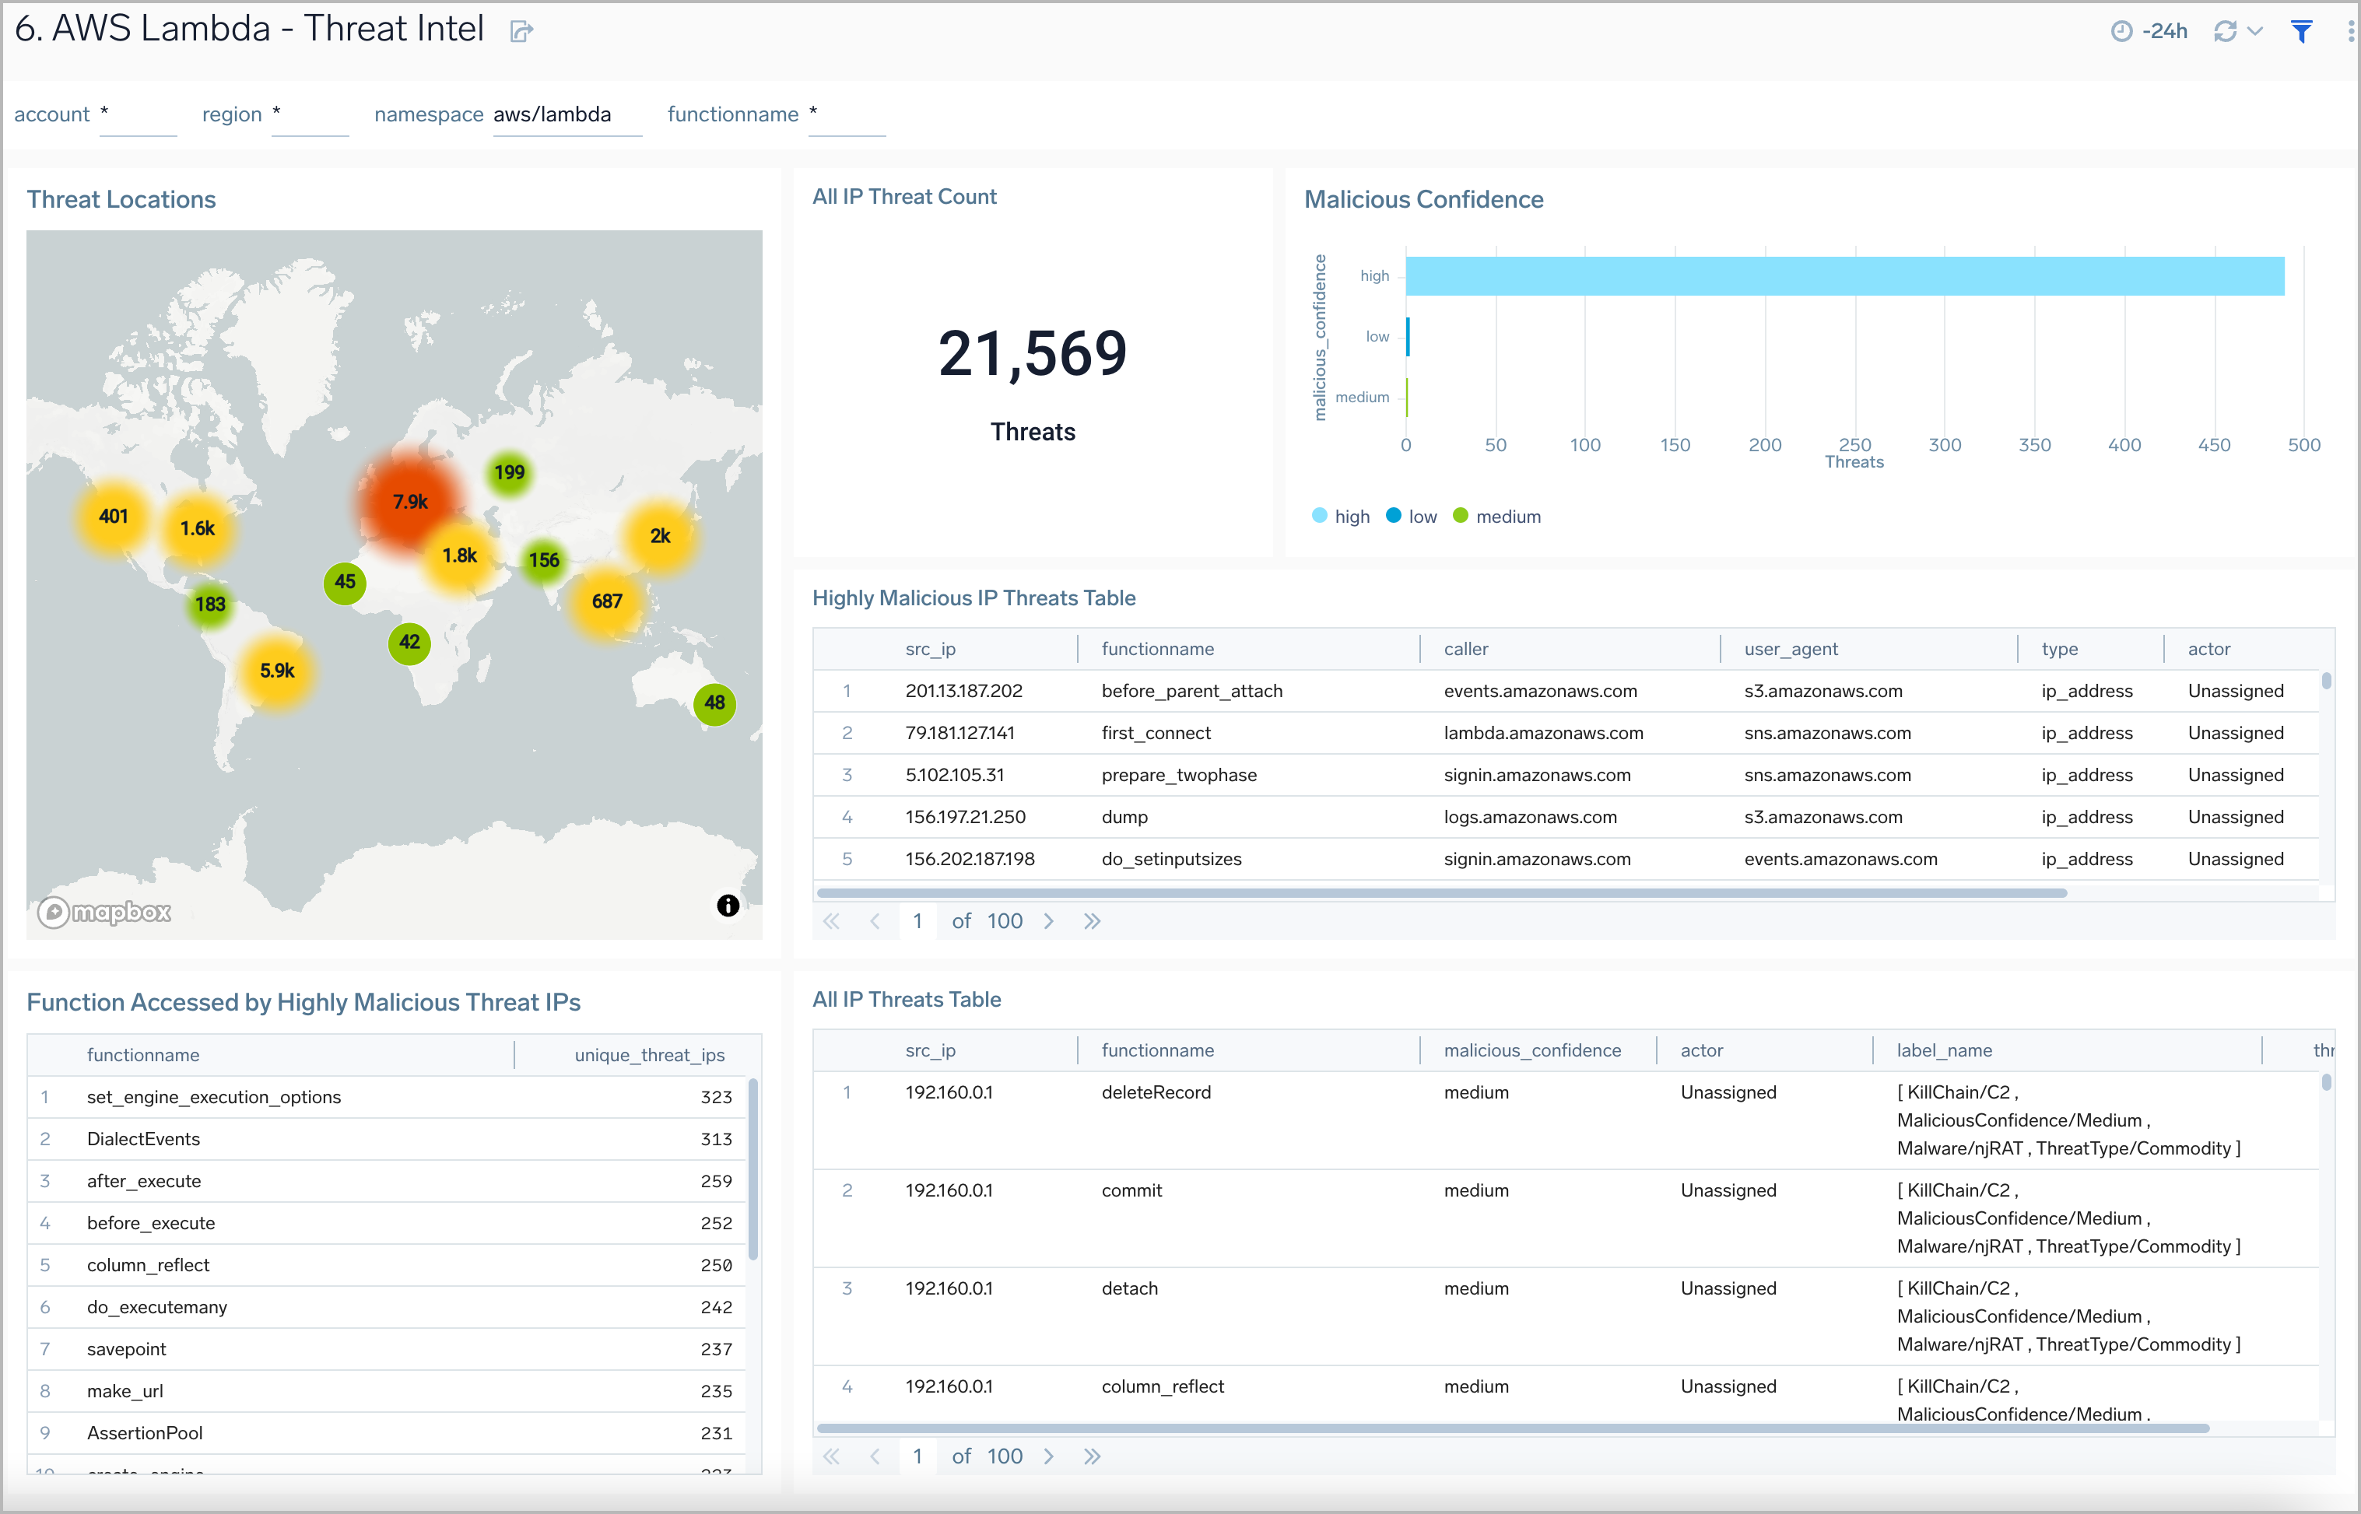The height and width of the screenshot is (1514, 2361).
Task: Sort by unique_threat_ips column header
Action: coord(649,1055)
